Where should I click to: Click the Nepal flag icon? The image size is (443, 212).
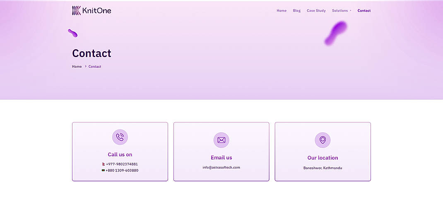click(104, 164)
